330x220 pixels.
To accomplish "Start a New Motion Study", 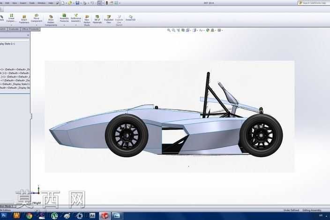I will [x=87, y=21].
